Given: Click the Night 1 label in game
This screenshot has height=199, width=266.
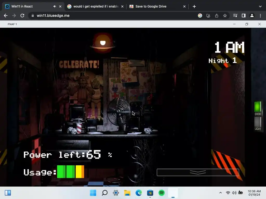Looking at the screenshot, I should coord(223,61).
